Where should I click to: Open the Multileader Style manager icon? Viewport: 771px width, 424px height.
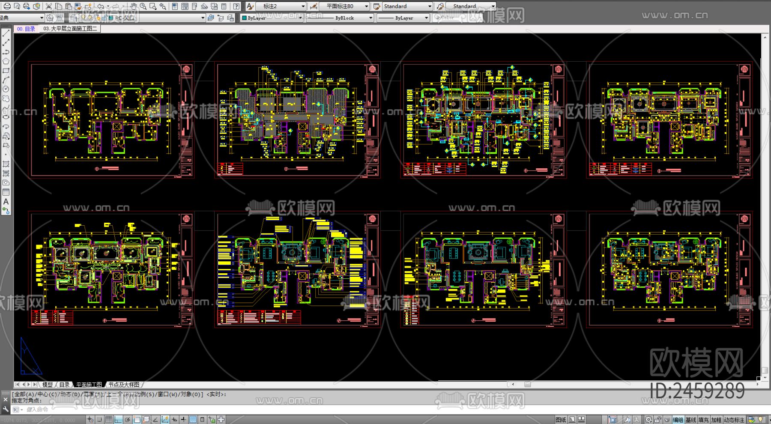tap(440, 6)
